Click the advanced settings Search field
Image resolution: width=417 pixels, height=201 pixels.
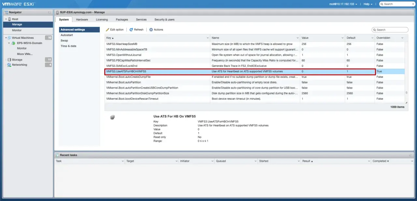[390, 30]
